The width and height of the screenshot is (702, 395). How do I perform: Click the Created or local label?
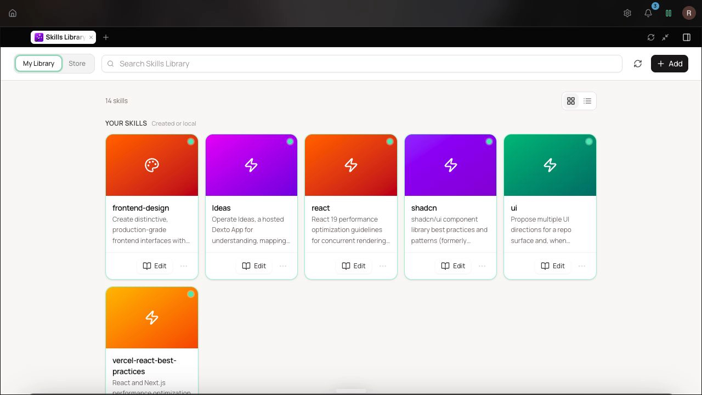pyautogui.click(x=174, y=123)
